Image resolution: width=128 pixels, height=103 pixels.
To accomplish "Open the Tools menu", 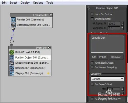I will click(50, 3).
